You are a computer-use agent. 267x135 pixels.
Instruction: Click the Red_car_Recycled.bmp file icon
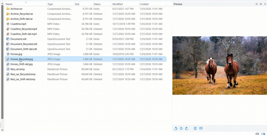[x=8, y=74]
